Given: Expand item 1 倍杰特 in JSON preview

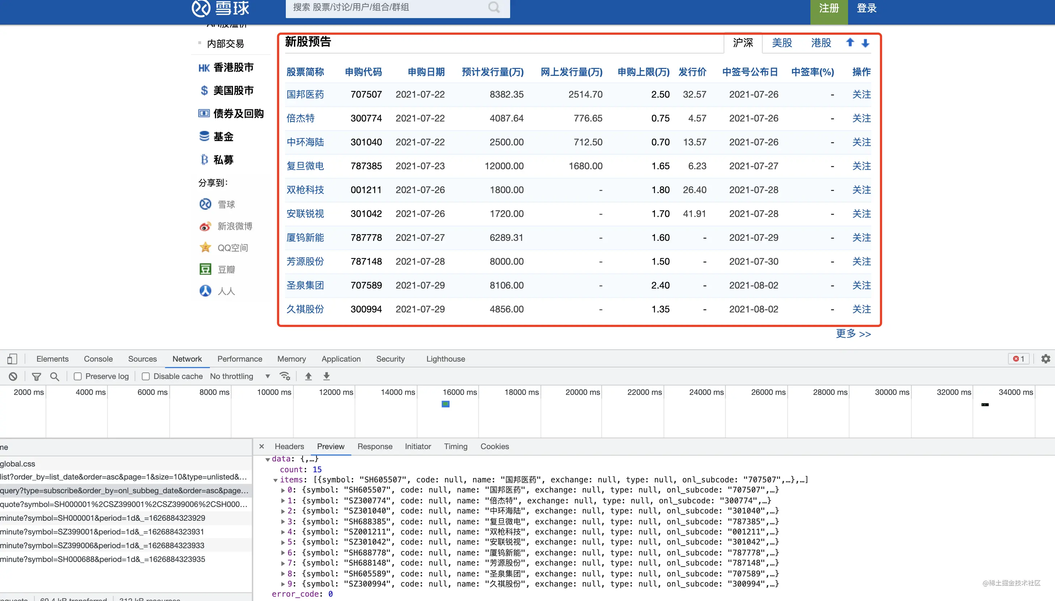Looking at the screenshot, I should [283, 501].
